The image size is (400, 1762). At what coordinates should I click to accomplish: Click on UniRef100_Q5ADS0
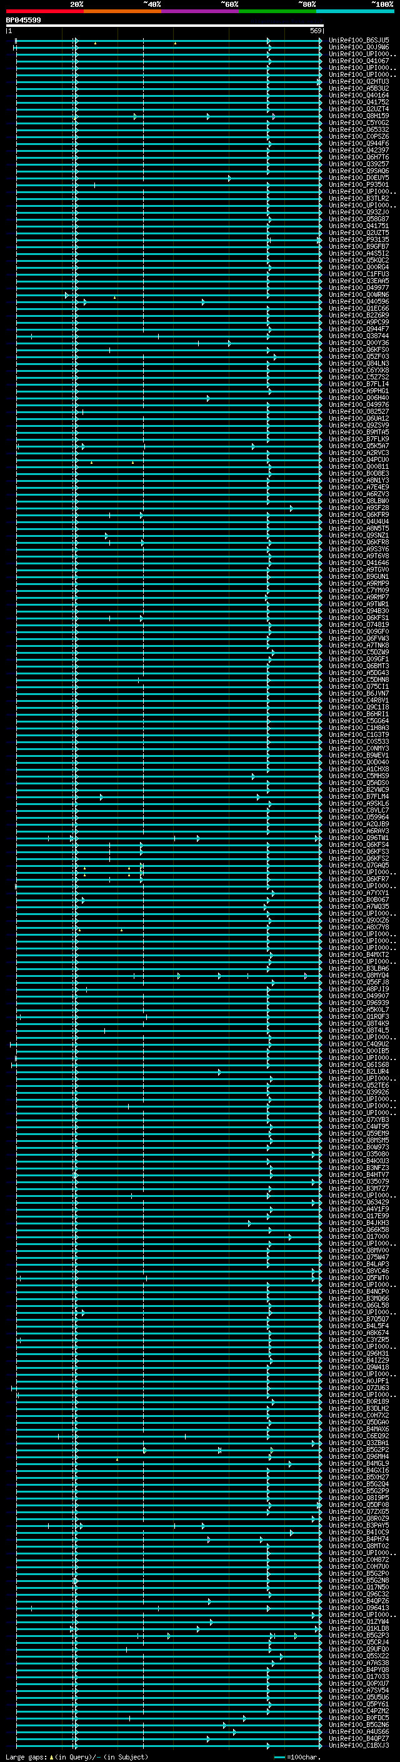click(x=359, y=783)
